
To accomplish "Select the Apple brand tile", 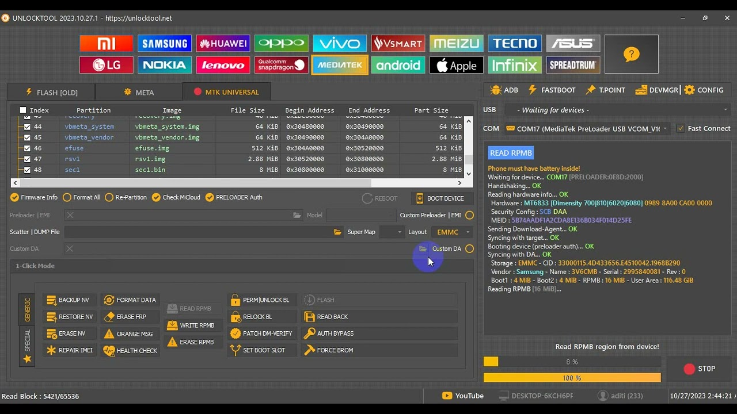I will [456, 65].
